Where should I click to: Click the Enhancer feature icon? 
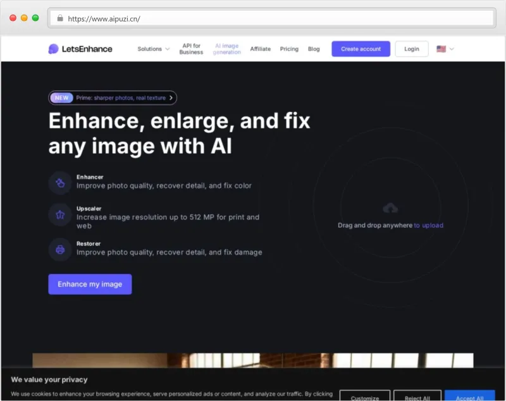(60, 183)
